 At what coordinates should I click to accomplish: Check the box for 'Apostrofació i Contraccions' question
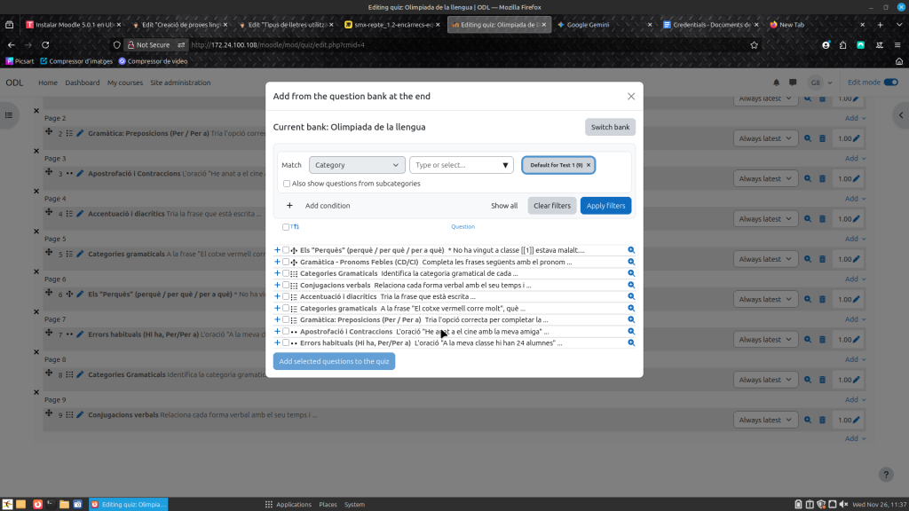coord(285,331)
